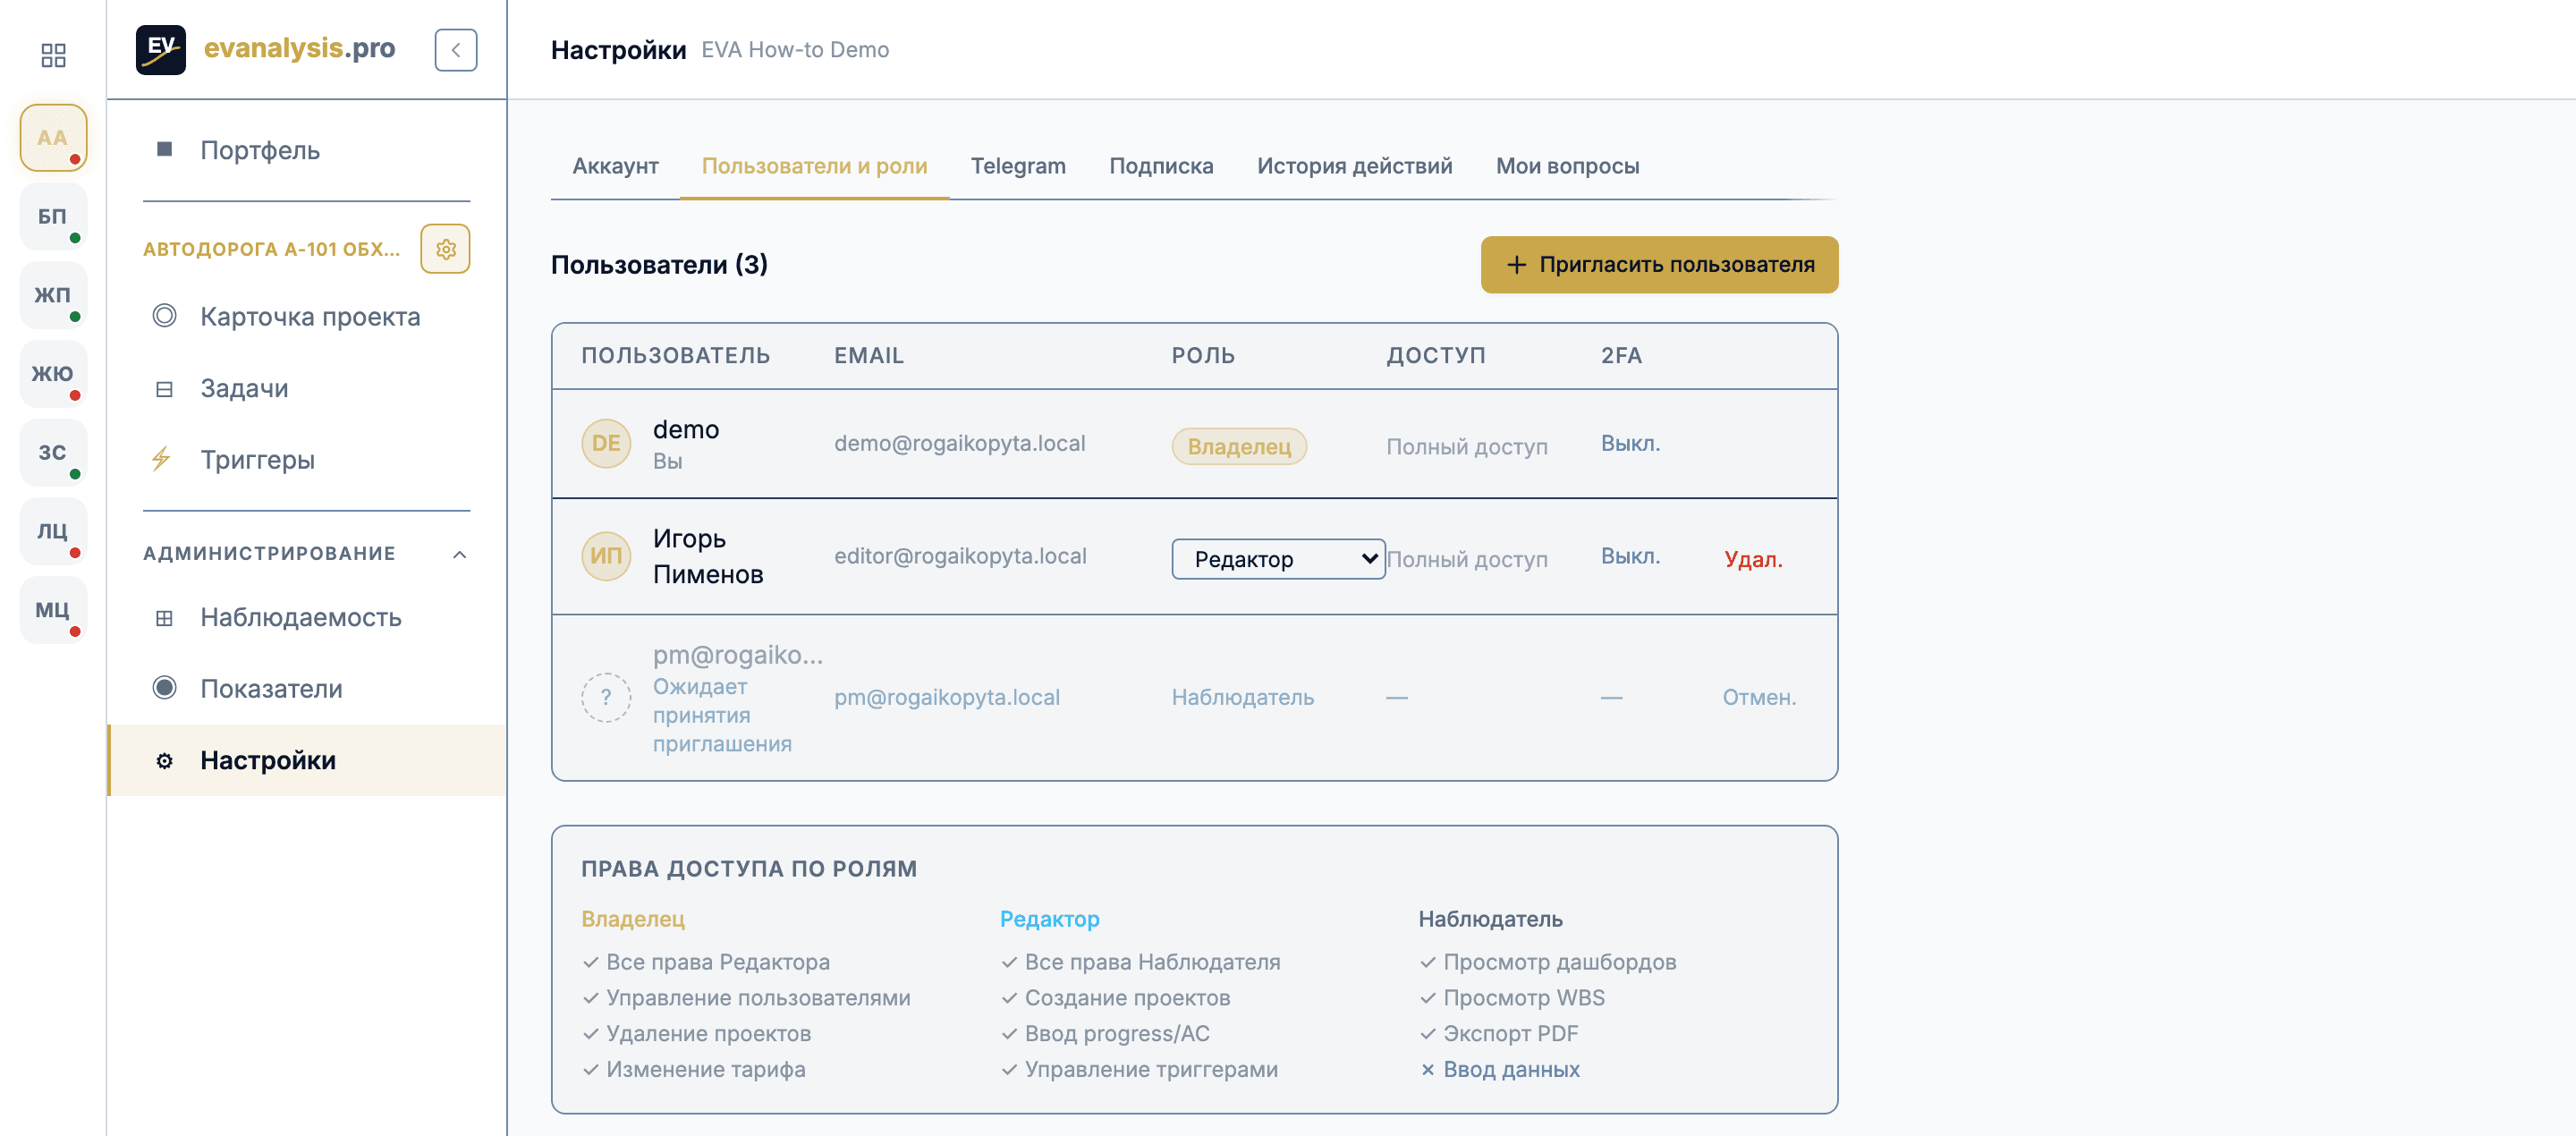Click editor@rogaikopyta.local email cell
The height and width of the screenshot is (1136, 2576).
960,556
